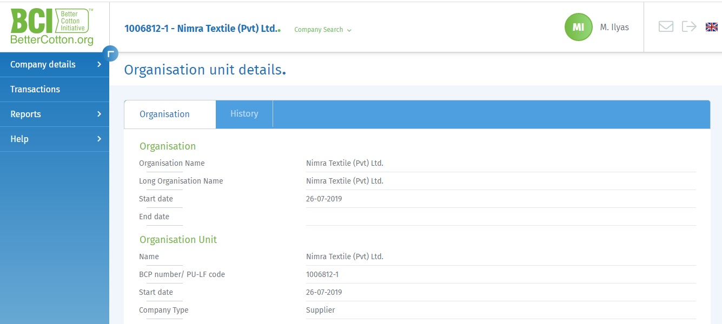Expand the Reports chevron arrow

[99, 114]
